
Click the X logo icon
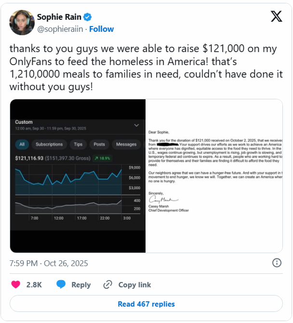click(276, 17)
